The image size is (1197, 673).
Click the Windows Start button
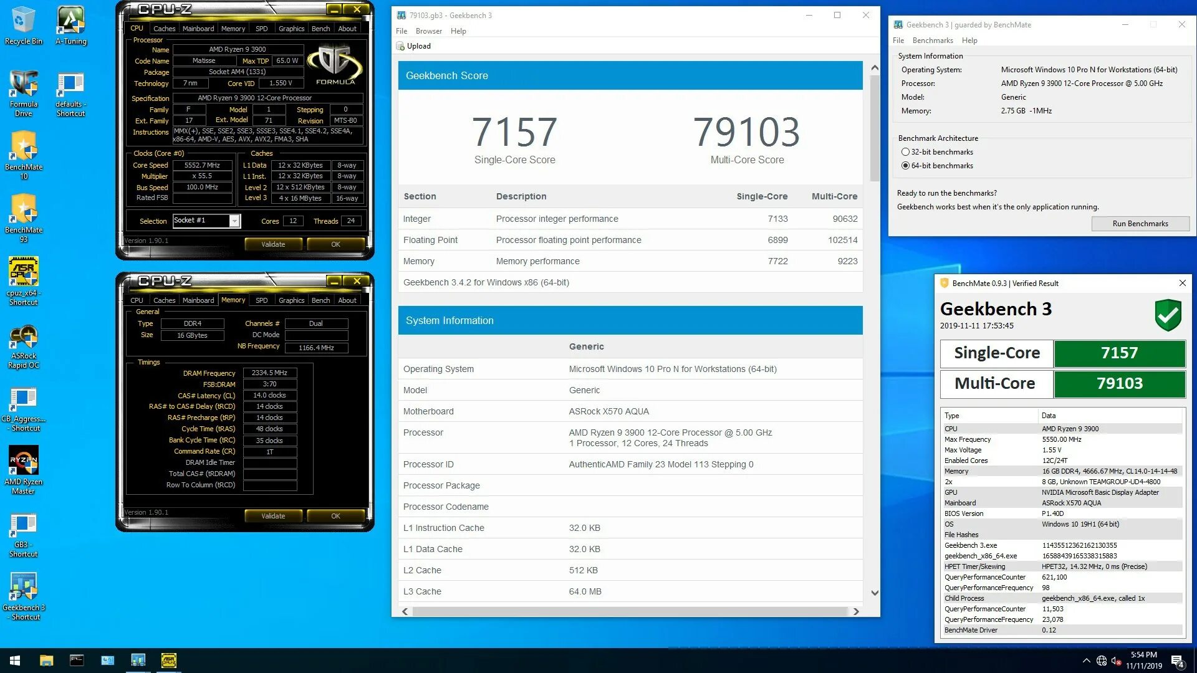[x=14, y=659]
